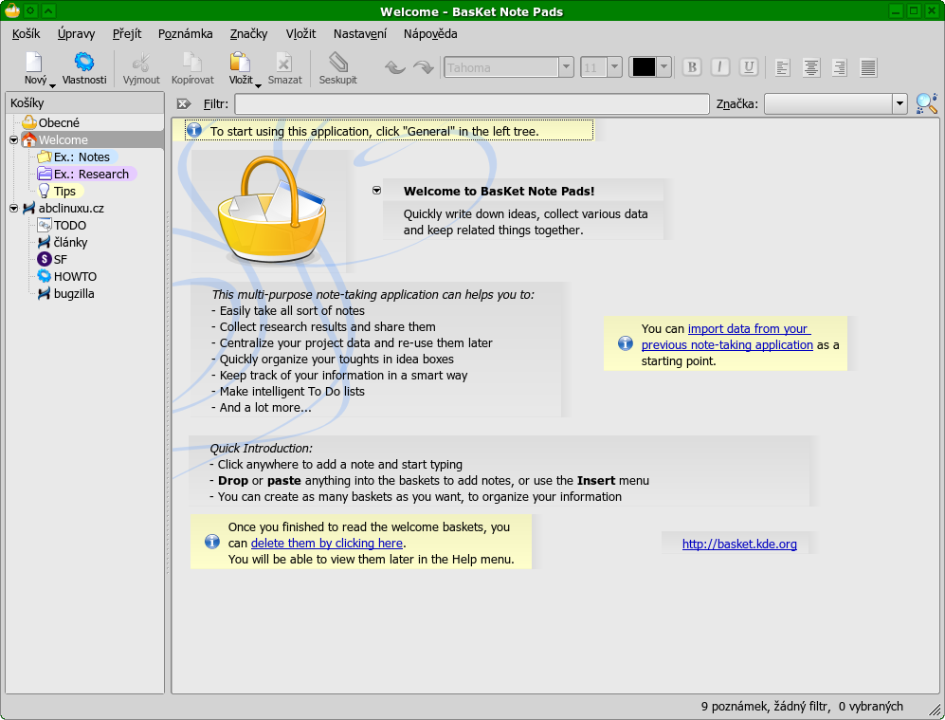This screenshot has width=945, height=720.
Task: Click the BasKet app icon in title bar
Action: (11, 10)
